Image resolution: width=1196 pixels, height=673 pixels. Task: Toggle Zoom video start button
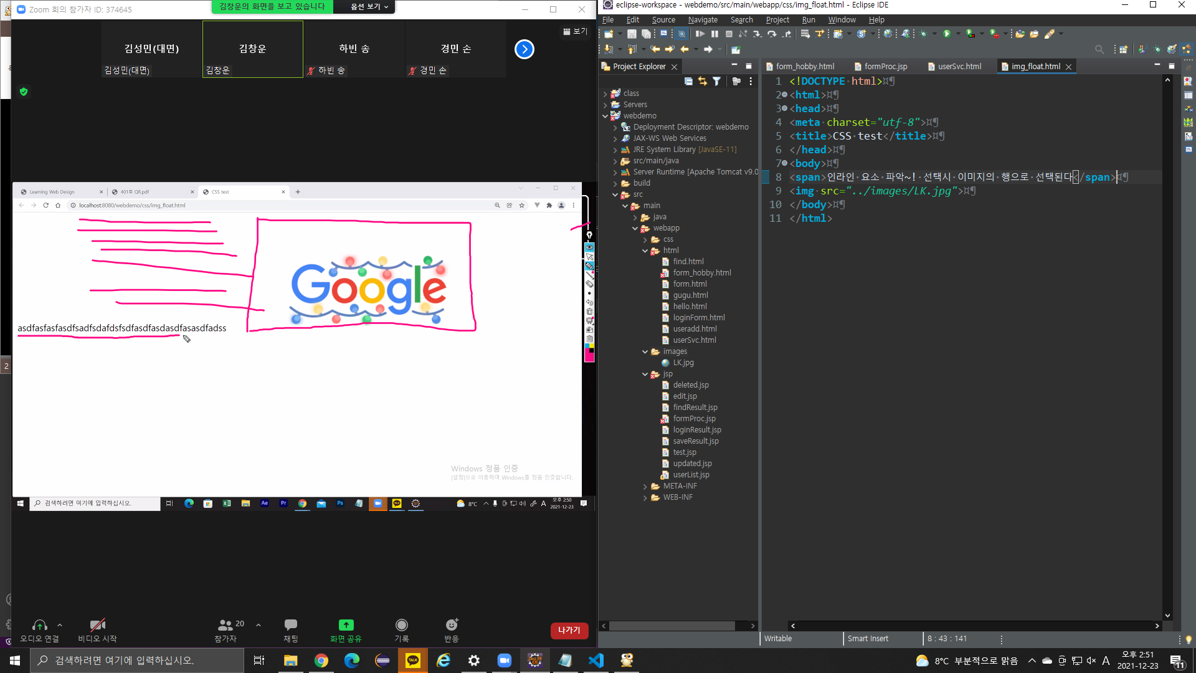tap(97, 626)
